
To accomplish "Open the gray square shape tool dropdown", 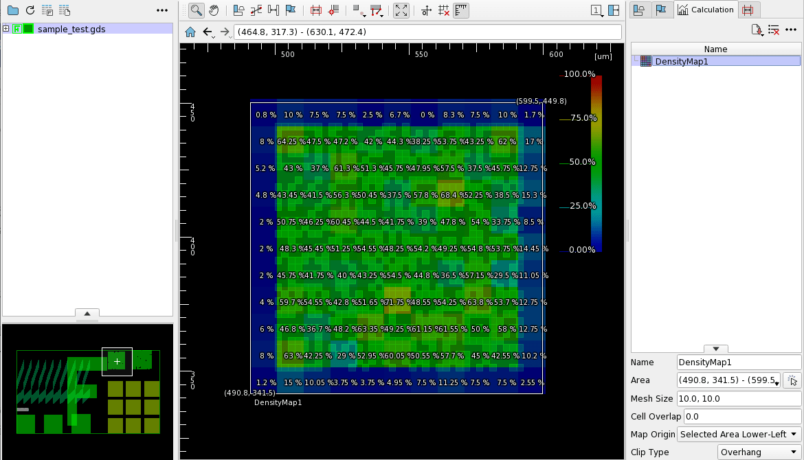I will (359, 10).
